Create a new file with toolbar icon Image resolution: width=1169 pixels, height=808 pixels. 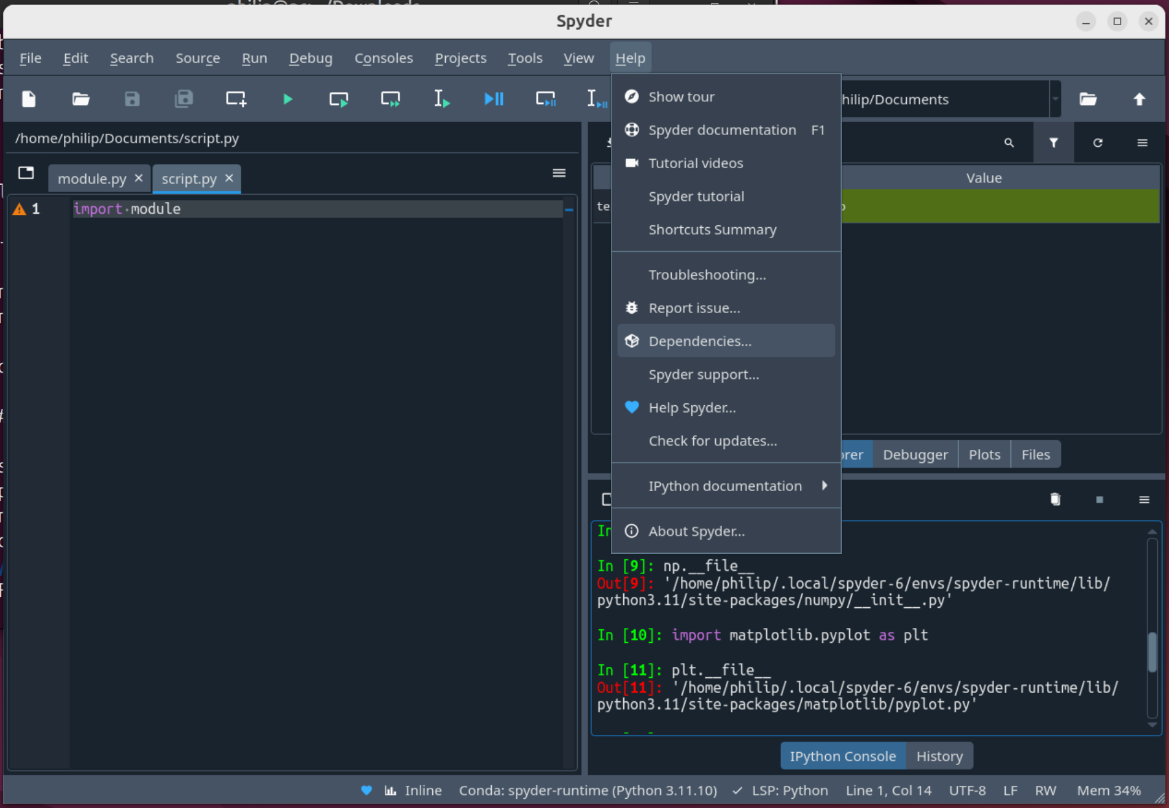pyautogui.click(x=29, y=99)
